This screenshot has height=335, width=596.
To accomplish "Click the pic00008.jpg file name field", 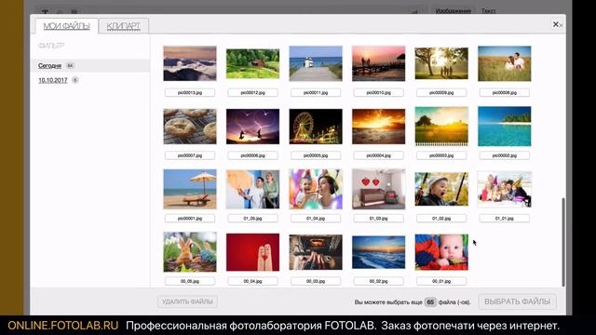I will pos(505,92).
